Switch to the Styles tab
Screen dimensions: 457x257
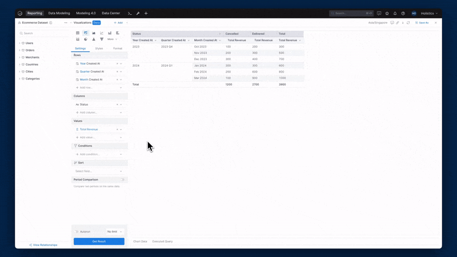point(99,49)
